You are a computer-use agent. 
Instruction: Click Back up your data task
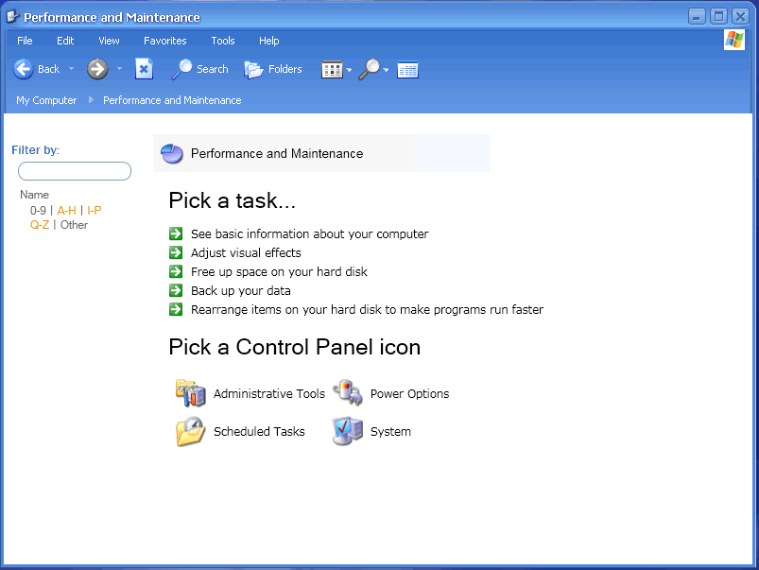[241, 290]
